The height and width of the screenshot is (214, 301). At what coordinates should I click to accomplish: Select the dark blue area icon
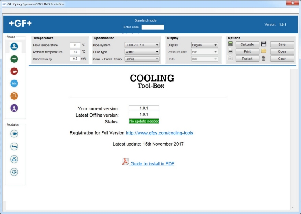14,47
